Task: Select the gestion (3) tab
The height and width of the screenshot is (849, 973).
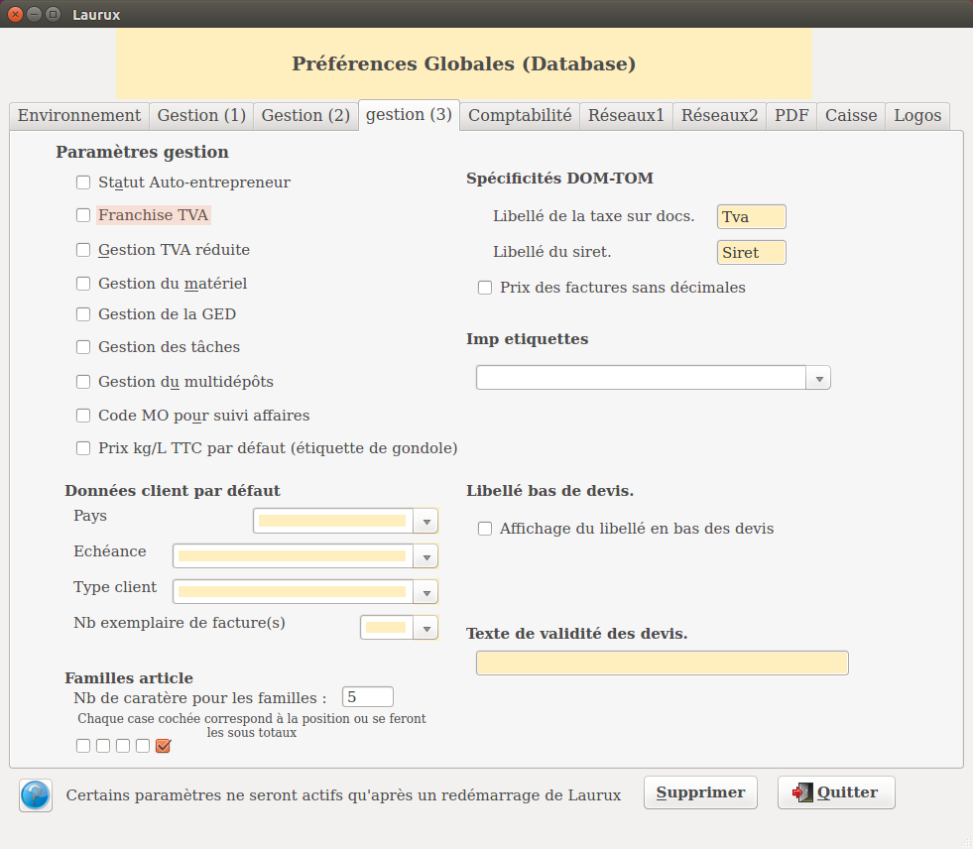Action: [409, 115]
